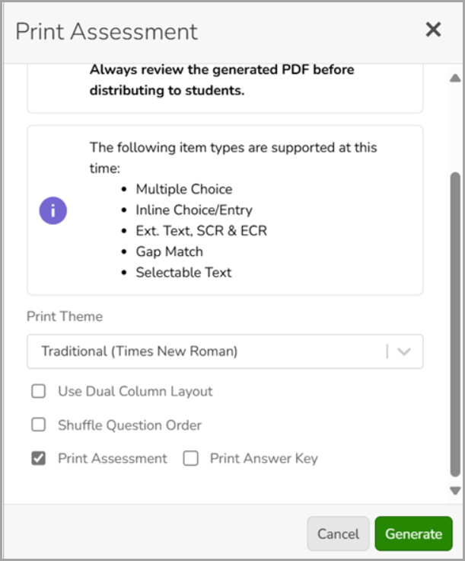Tick the Shuffle Question Order checkbox
Viewport: 465px width, 561px height.
click(39, 425)
